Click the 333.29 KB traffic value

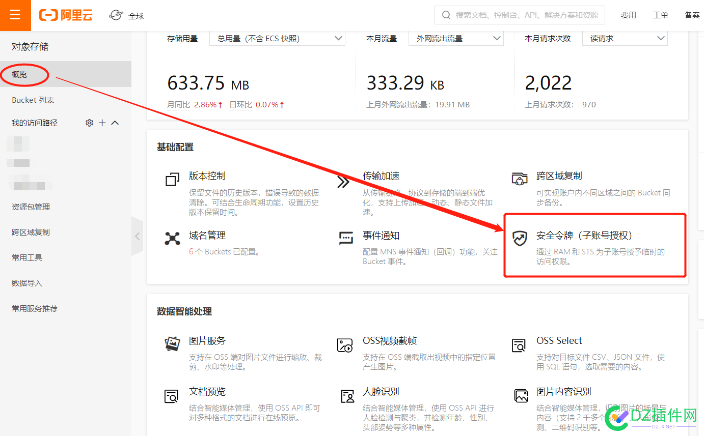(405, 82)
